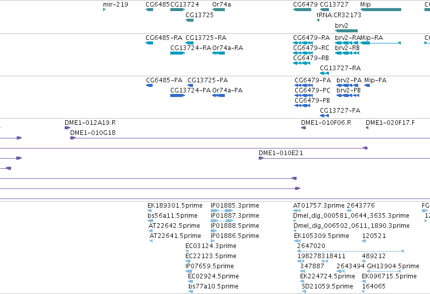Click the AT01757.3prime EST label
The width and height of the screenshot is (430, 294).
click(319, 206)
